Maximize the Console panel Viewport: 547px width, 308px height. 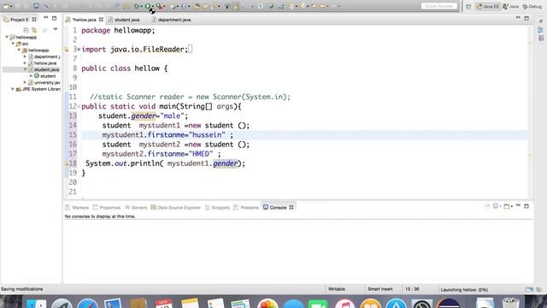tap(526, 206)
